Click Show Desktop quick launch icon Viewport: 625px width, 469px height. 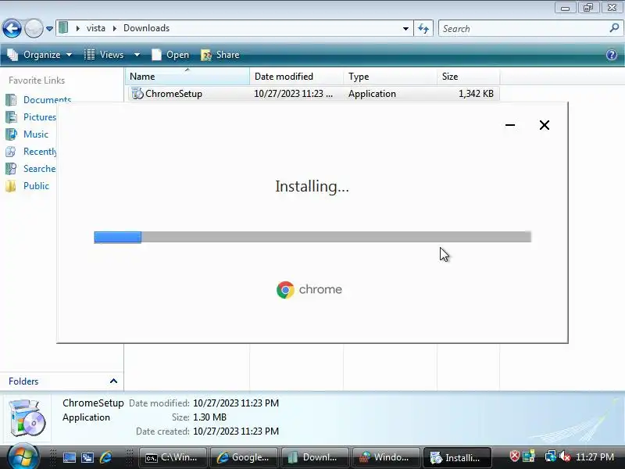(x=70, y=457)
